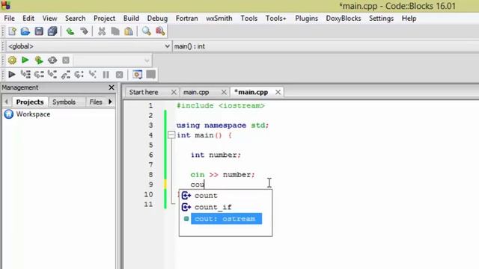
Task: Pause the debugger with the break icon
Action: (106, 75)
